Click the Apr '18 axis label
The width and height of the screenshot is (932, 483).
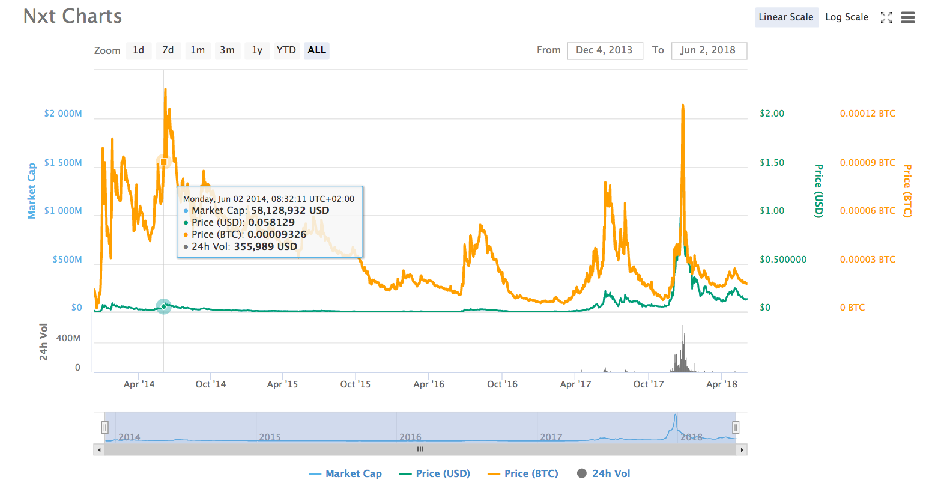(722, 384)
